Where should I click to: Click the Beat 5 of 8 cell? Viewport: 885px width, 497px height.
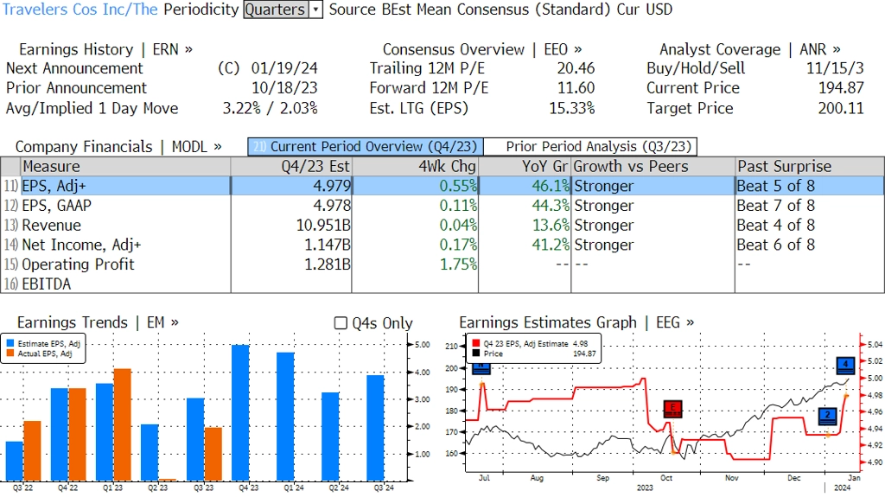click(x=775, y=186)
